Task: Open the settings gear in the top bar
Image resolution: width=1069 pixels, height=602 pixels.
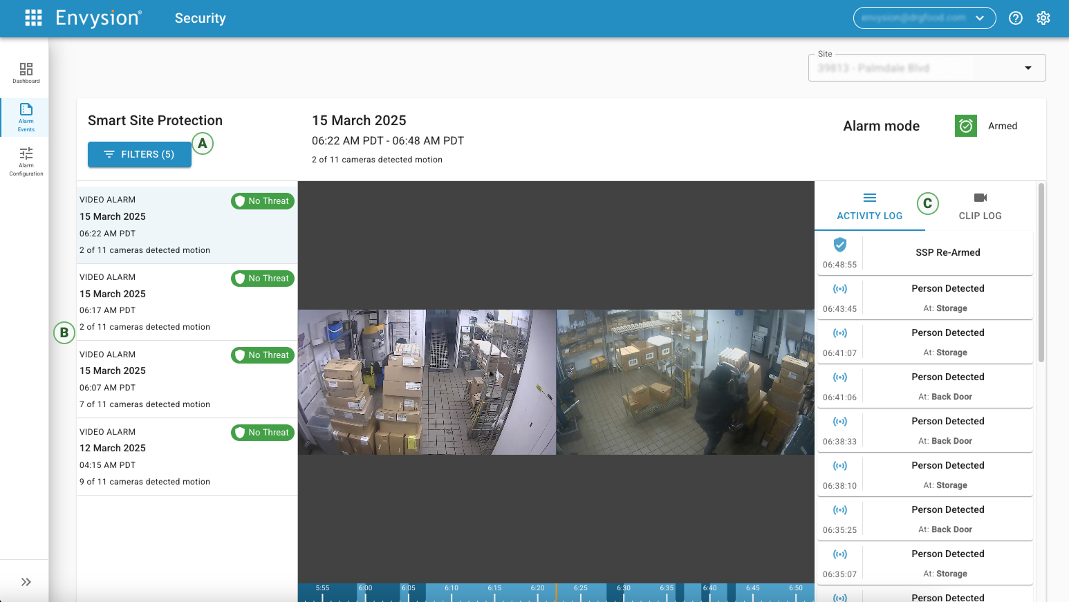Action: click(x=1043, y=18)
